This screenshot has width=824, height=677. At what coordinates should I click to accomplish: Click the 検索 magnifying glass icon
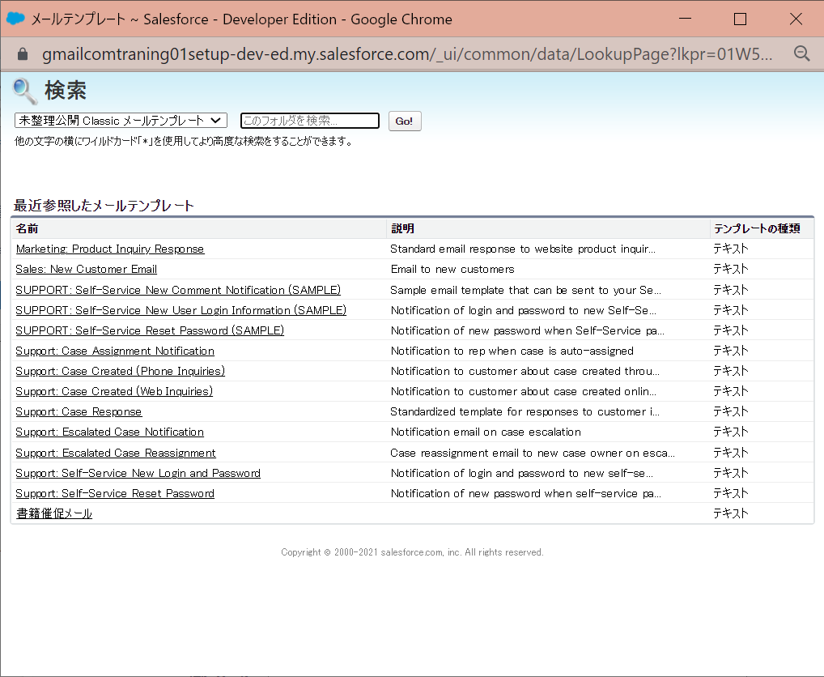pyautogui.click(x=24, y=91)
